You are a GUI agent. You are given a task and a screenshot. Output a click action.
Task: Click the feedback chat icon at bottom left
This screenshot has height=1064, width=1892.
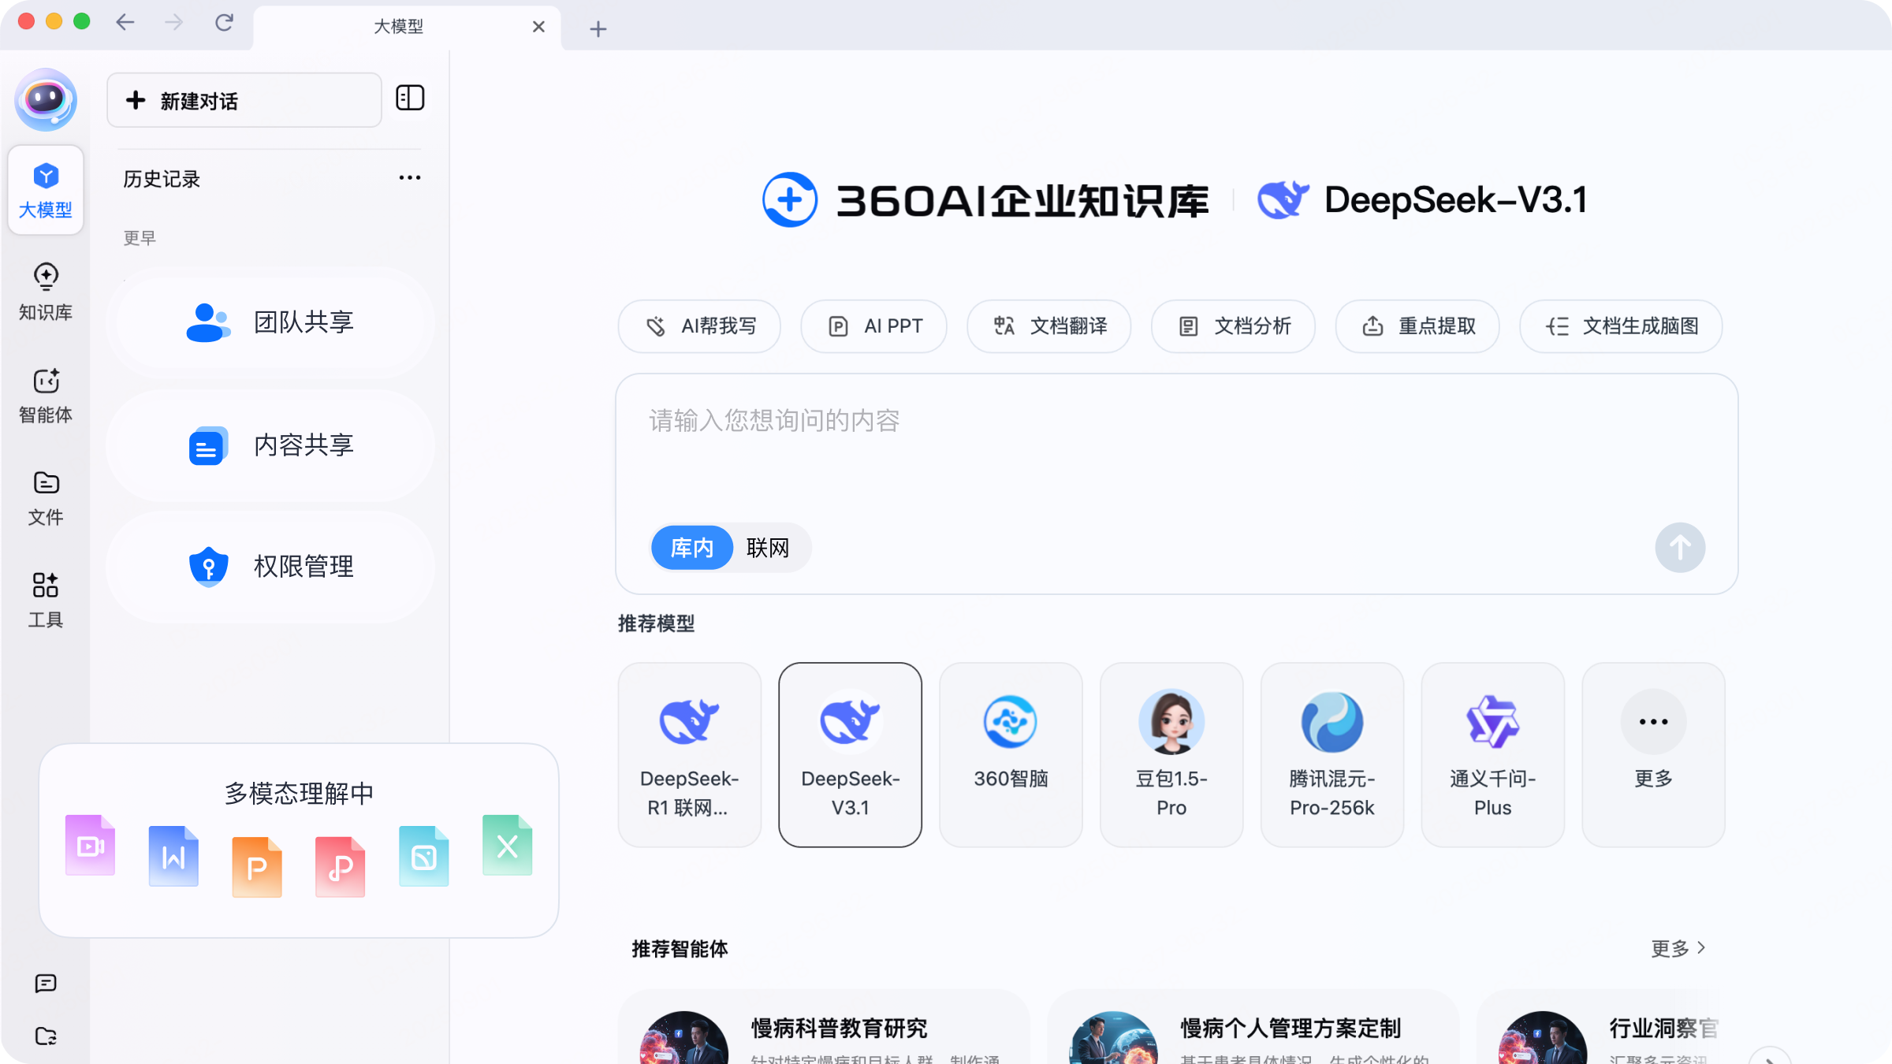coord(46,982)
